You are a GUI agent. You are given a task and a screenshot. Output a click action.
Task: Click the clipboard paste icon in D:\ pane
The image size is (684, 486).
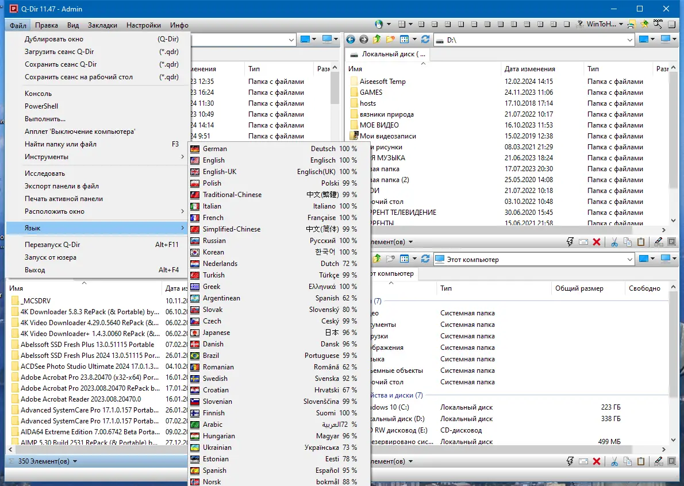(641, 242)
